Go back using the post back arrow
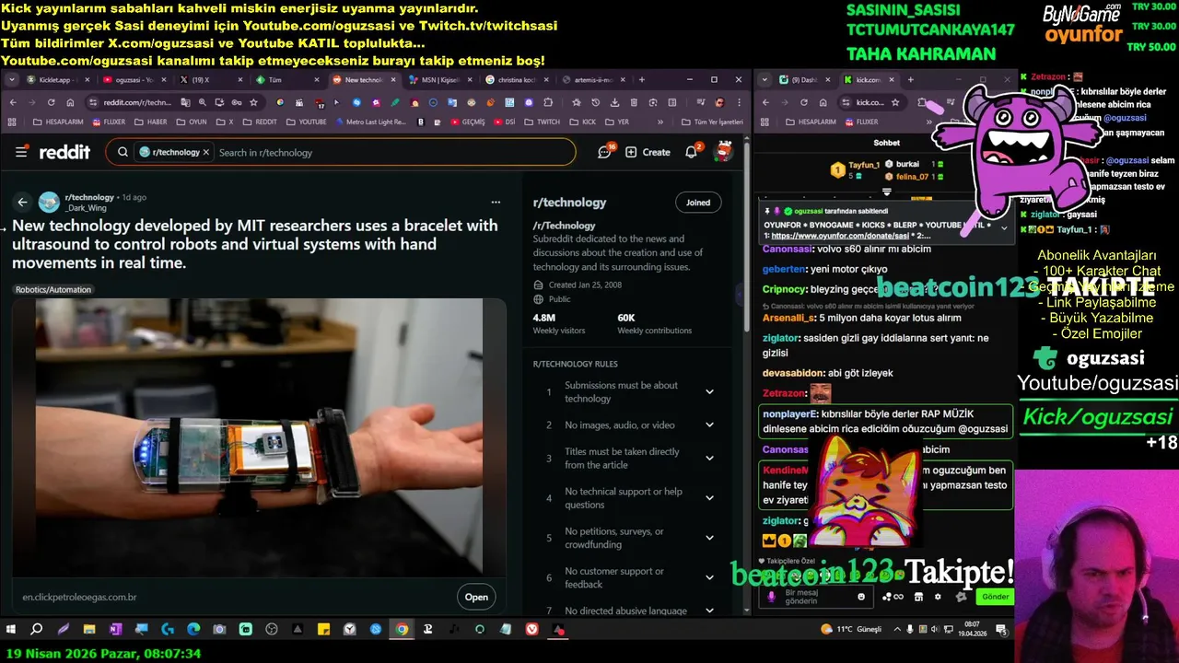Viewport: 1179px width, 663px height. (23, 202)
